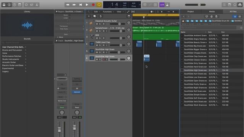Toggle the Browsers button at top right

240,5
